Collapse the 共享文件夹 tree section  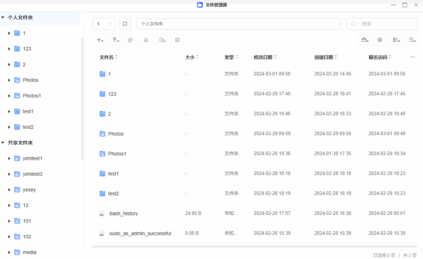pos(3,143)
